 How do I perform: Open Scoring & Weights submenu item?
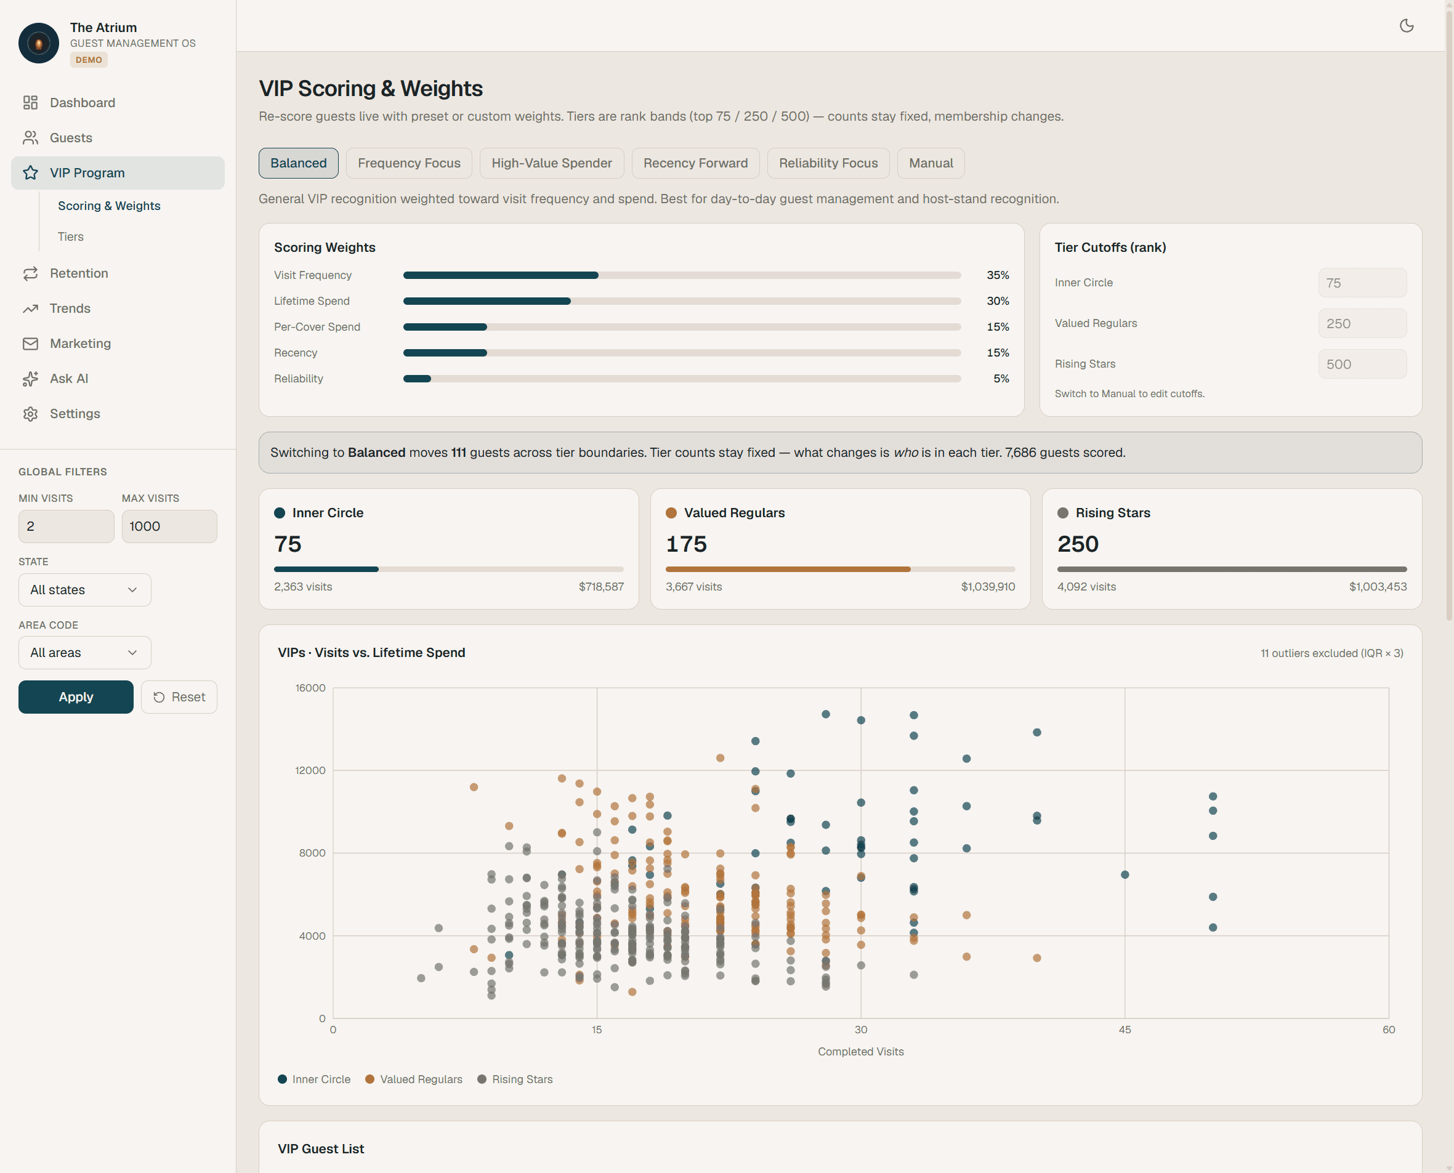coord(110,206)
